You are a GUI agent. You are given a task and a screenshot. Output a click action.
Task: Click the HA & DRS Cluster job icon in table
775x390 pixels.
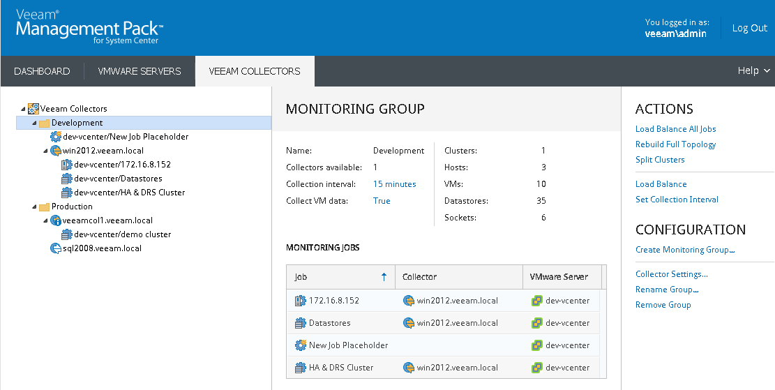[301, 368]
